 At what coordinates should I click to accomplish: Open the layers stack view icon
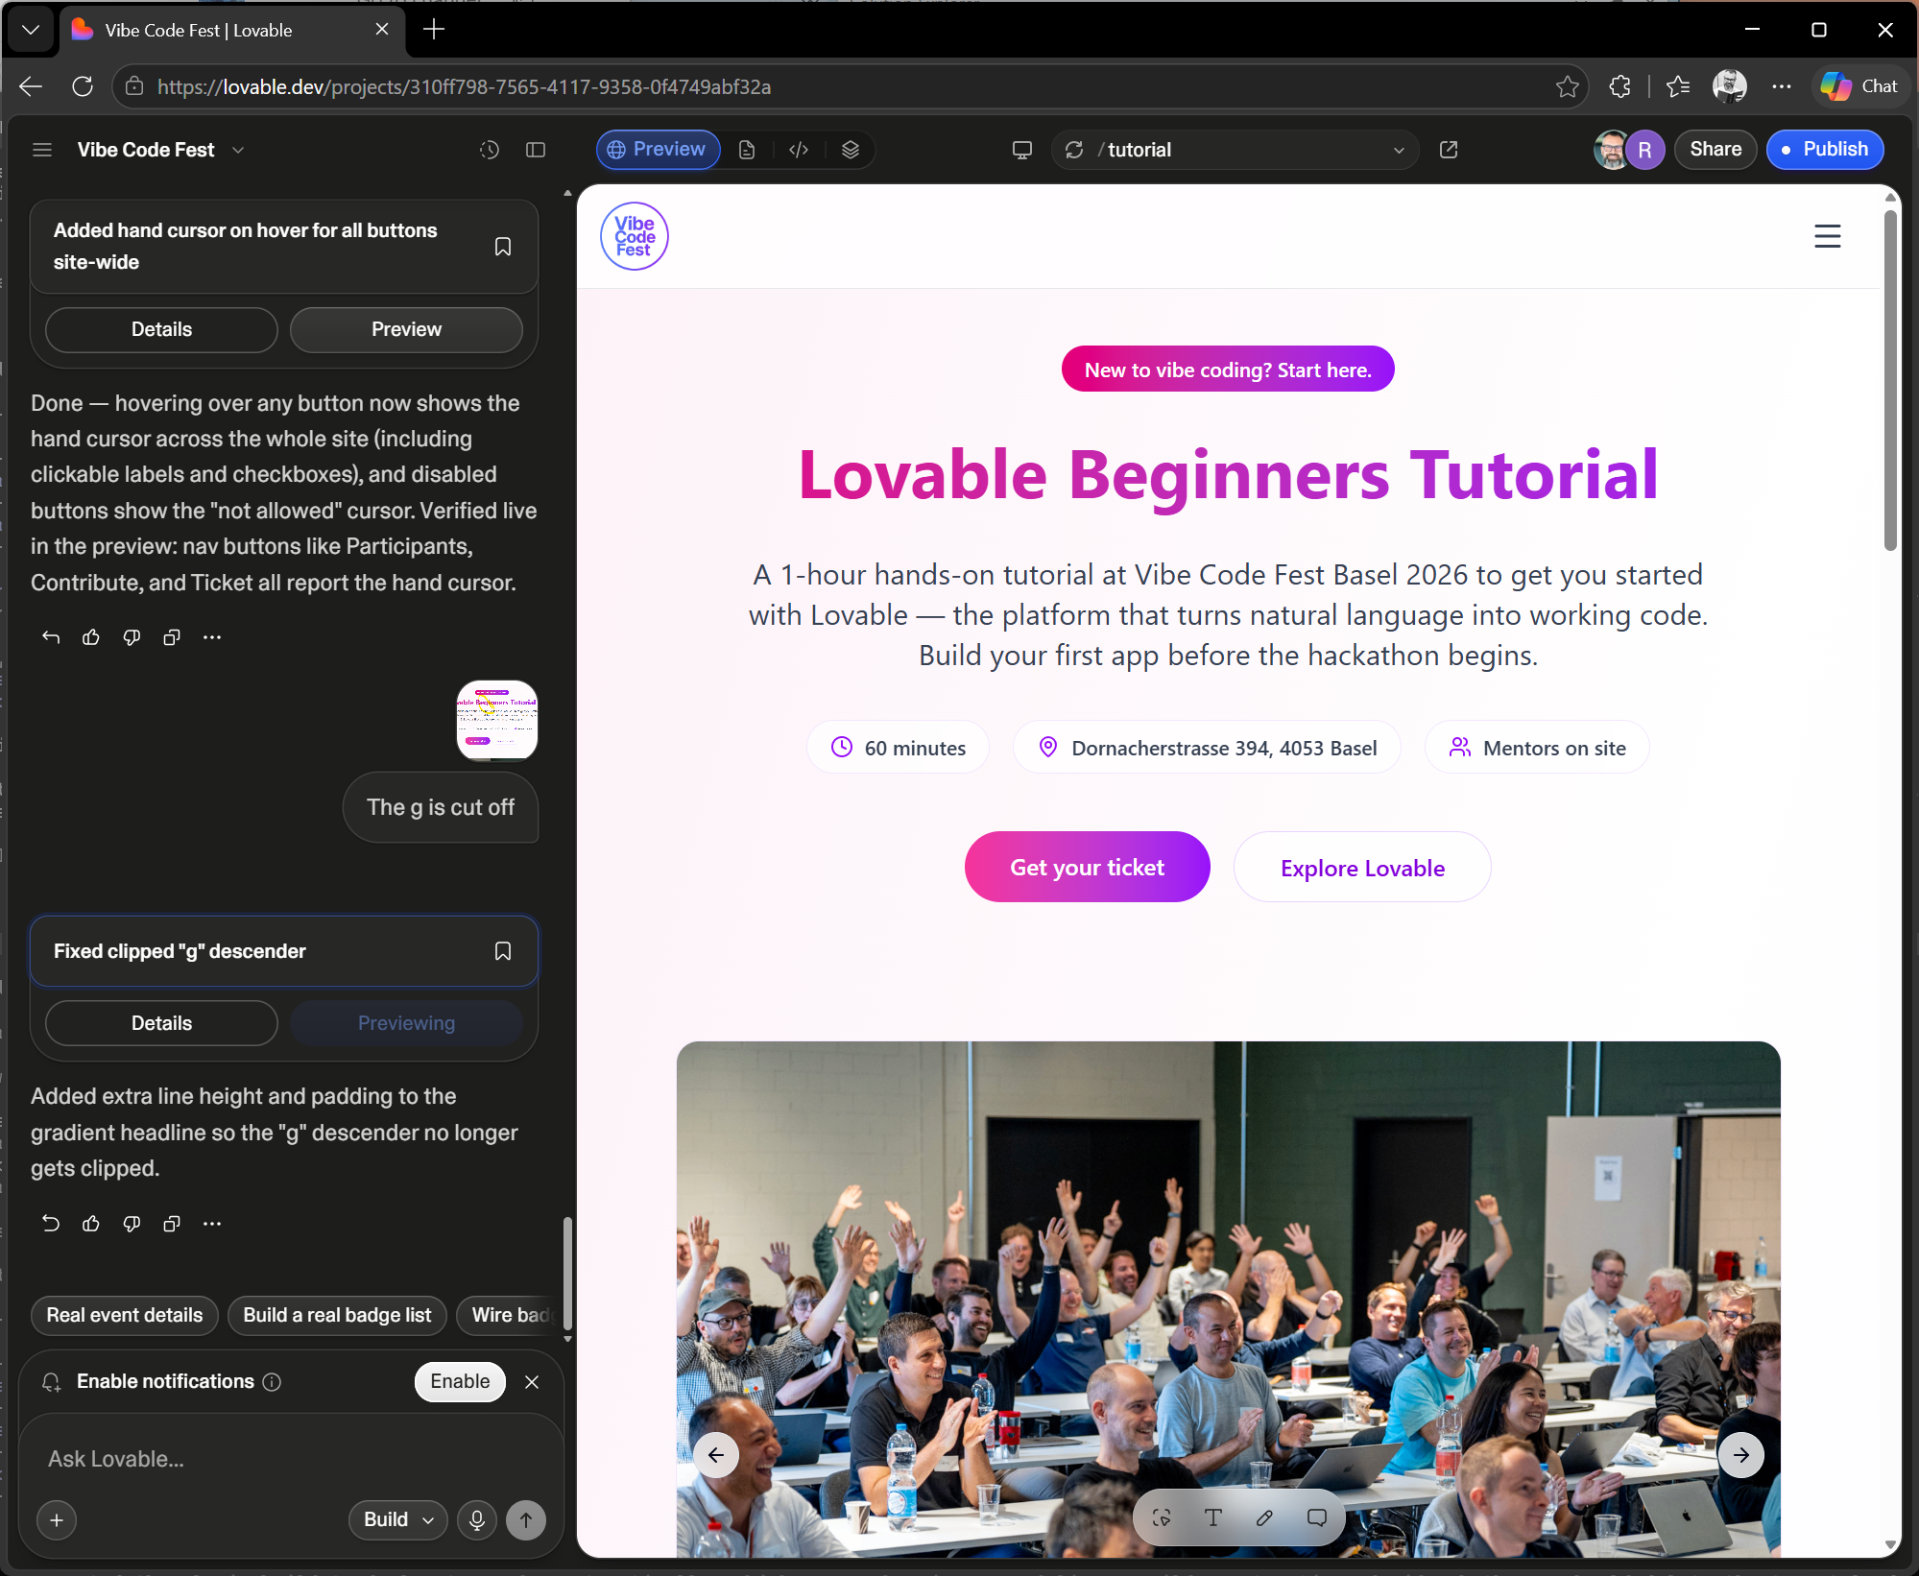click(x=851, y=150)
